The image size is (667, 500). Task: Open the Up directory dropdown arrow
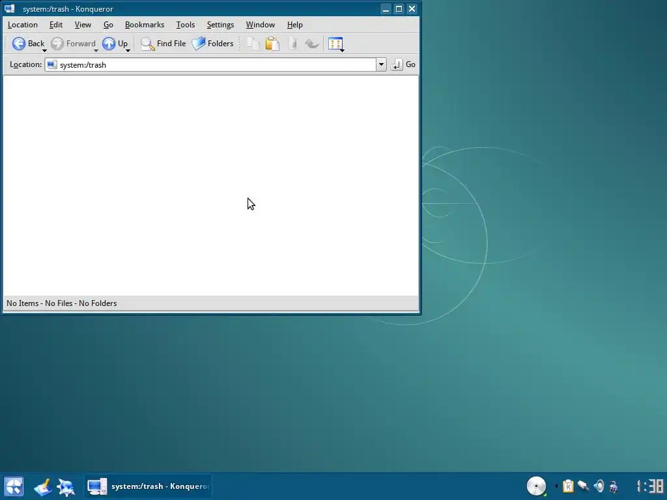[x=128, y=51]
